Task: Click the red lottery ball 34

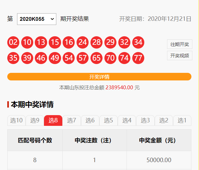Action: (x=138, y=42)
